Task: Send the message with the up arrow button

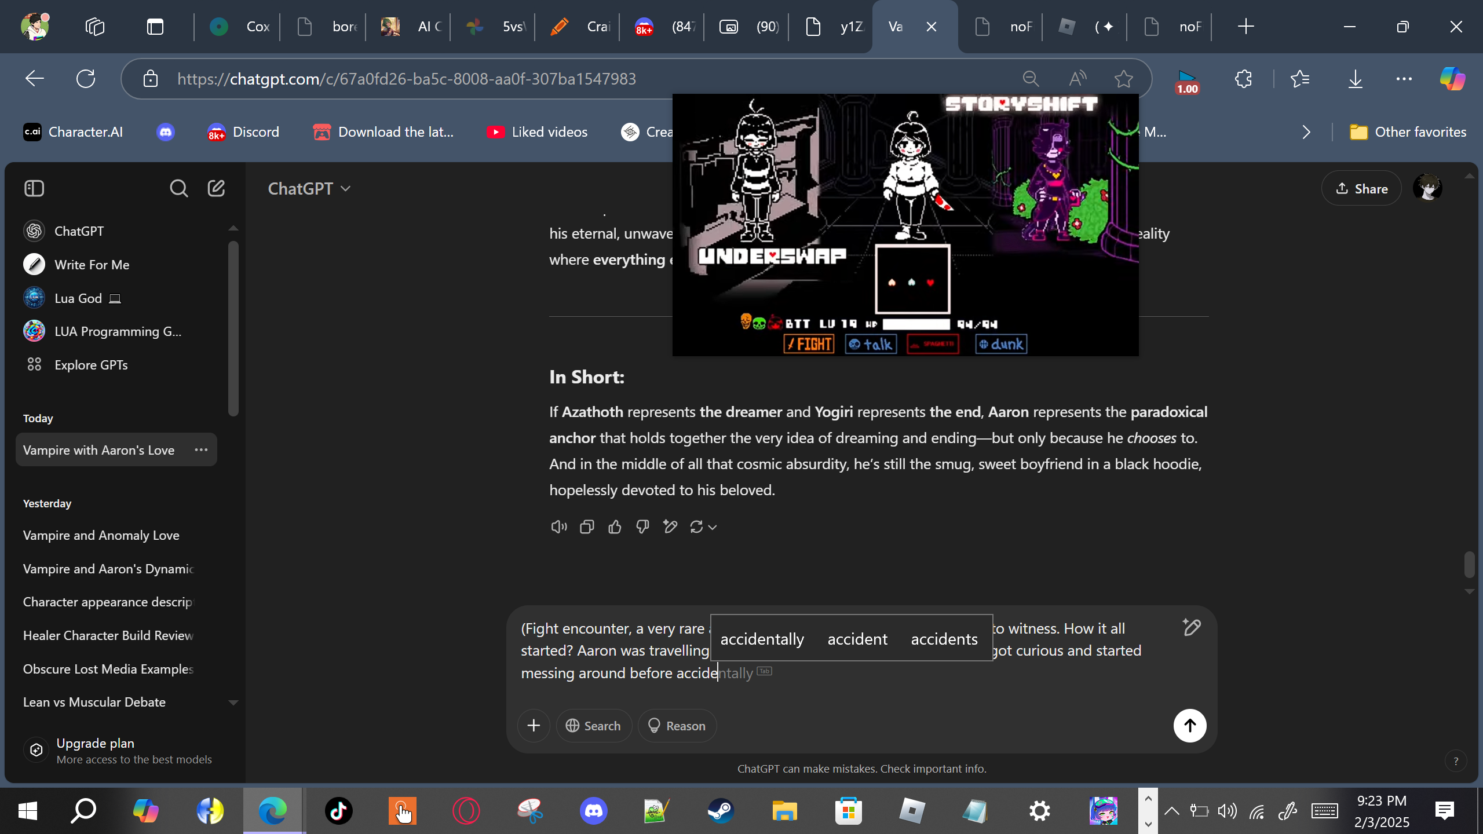Action: point(1190,726)
